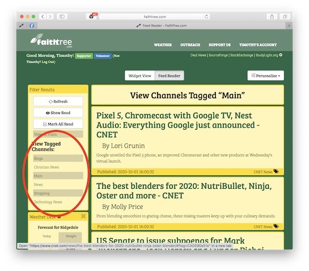Select the News tagged channel
This screenshot has height=271, width=309.
(58, 185)
